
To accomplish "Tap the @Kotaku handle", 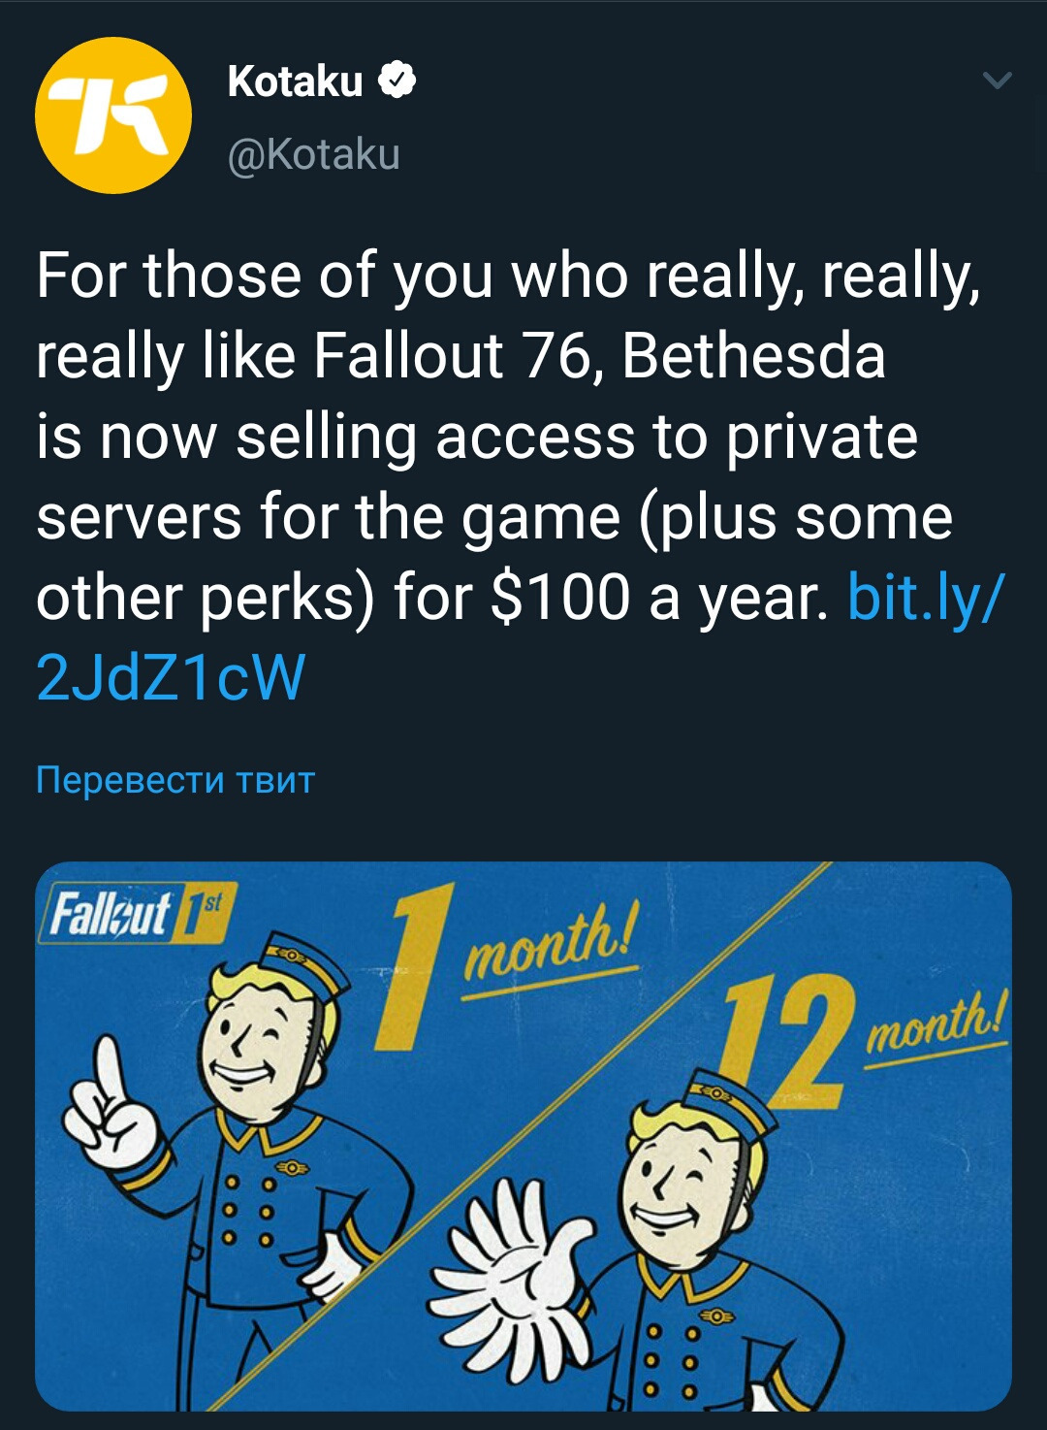I will tap(313, 154).
